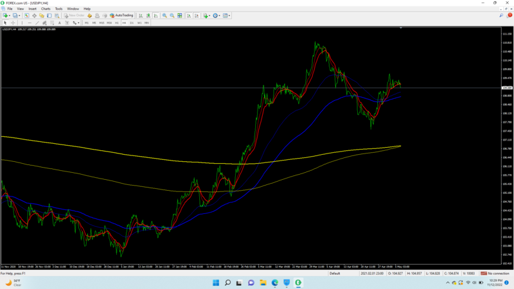
Task: Open the Windows Start button
Action: (x=216, y=283)
